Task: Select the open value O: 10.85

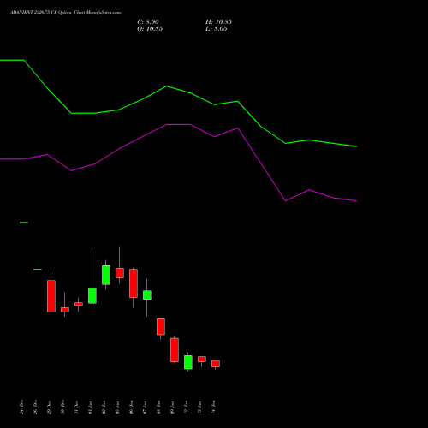Action: 150,29
